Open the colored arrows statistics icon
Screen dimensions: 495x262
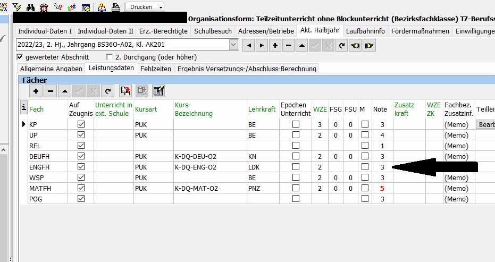pos(72,7)
